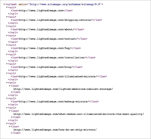Click the xmlns value http://www.sitemaps.org/schemas/sitemap/0.9
Screen dimensions: 151x139
coord(65,4)
